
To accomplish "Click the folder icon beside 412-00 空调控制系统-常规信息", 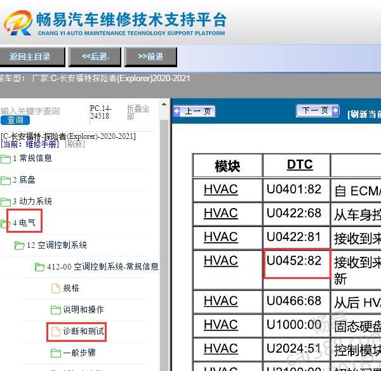I will (x=39, y=267).
